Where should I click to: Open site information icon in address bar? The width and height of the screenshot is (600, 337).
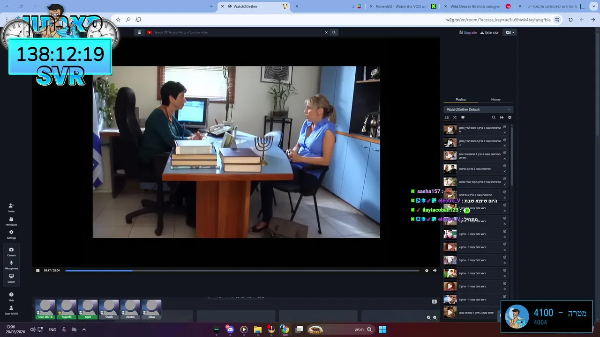(x=557, y=20)
